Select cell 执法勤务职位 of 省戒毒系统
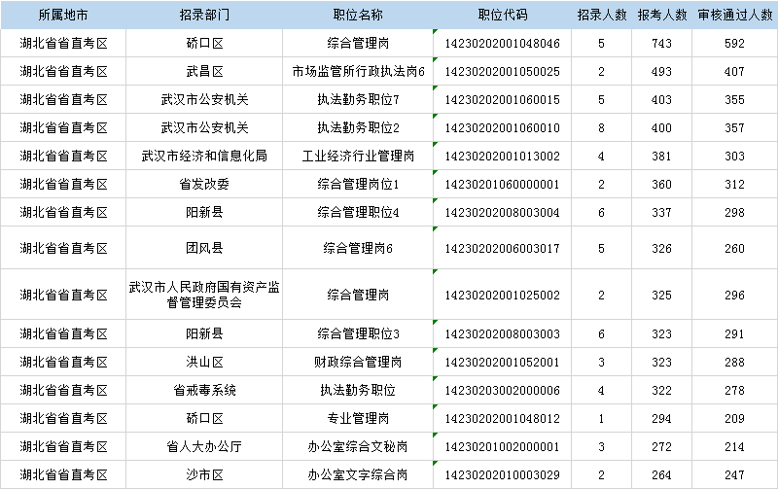The height and width of the screenshot is (489, 778). (x=358, y=390)
